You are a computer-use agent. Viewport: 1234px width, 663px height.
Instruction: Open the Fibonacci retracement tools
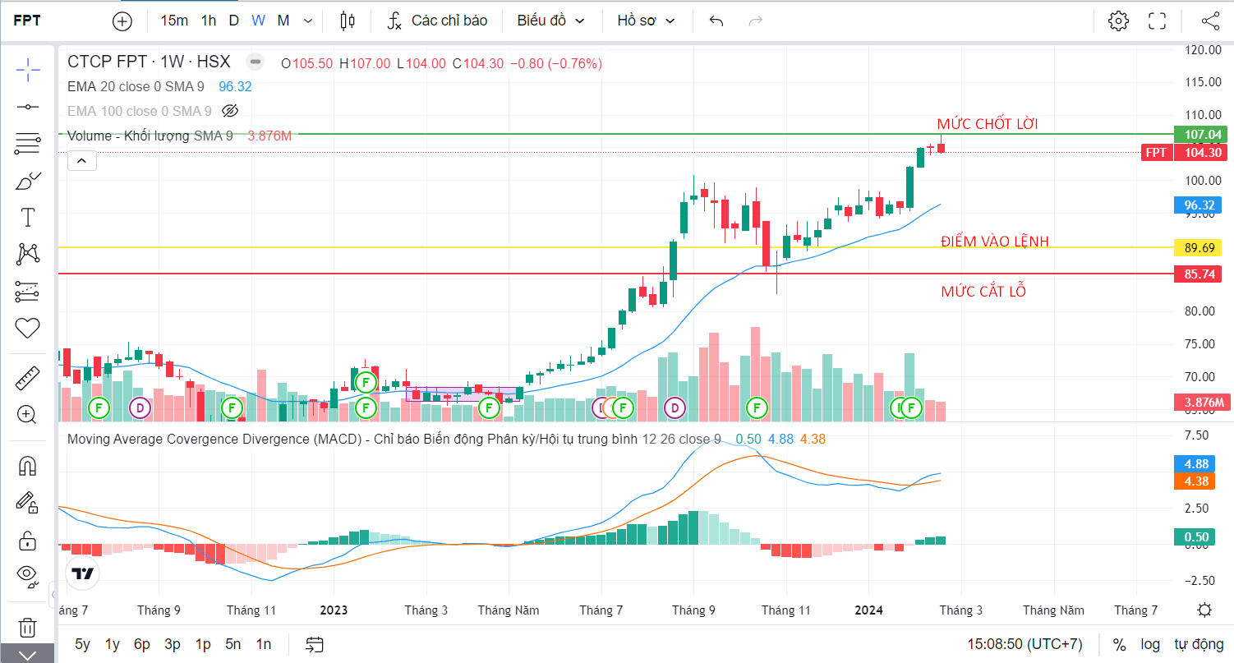click(x=28, y=144)
